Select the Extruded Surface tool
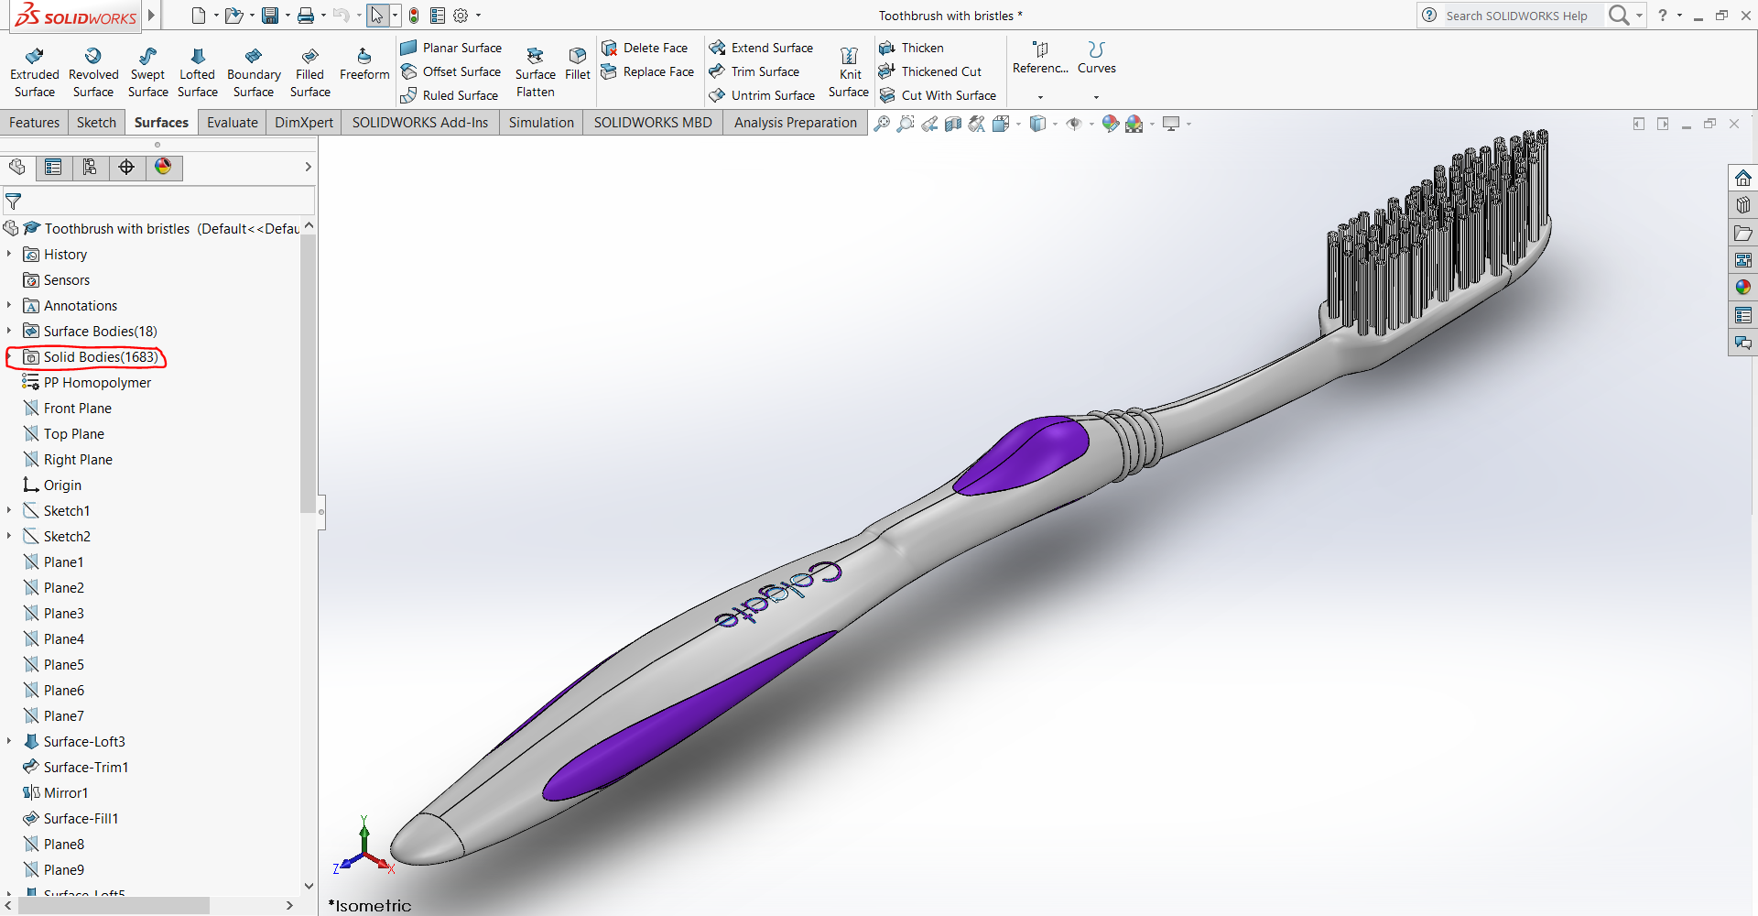Screen dimensions: 1758x916 (35, 72)
